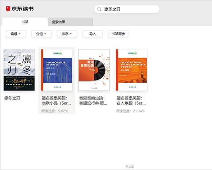Click the 导入 button

(93, 34)
